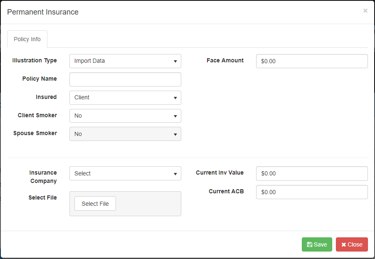Open the Client Smoker dropdown
This screenshot has width=375, height=259.
(x=125, y=116)
